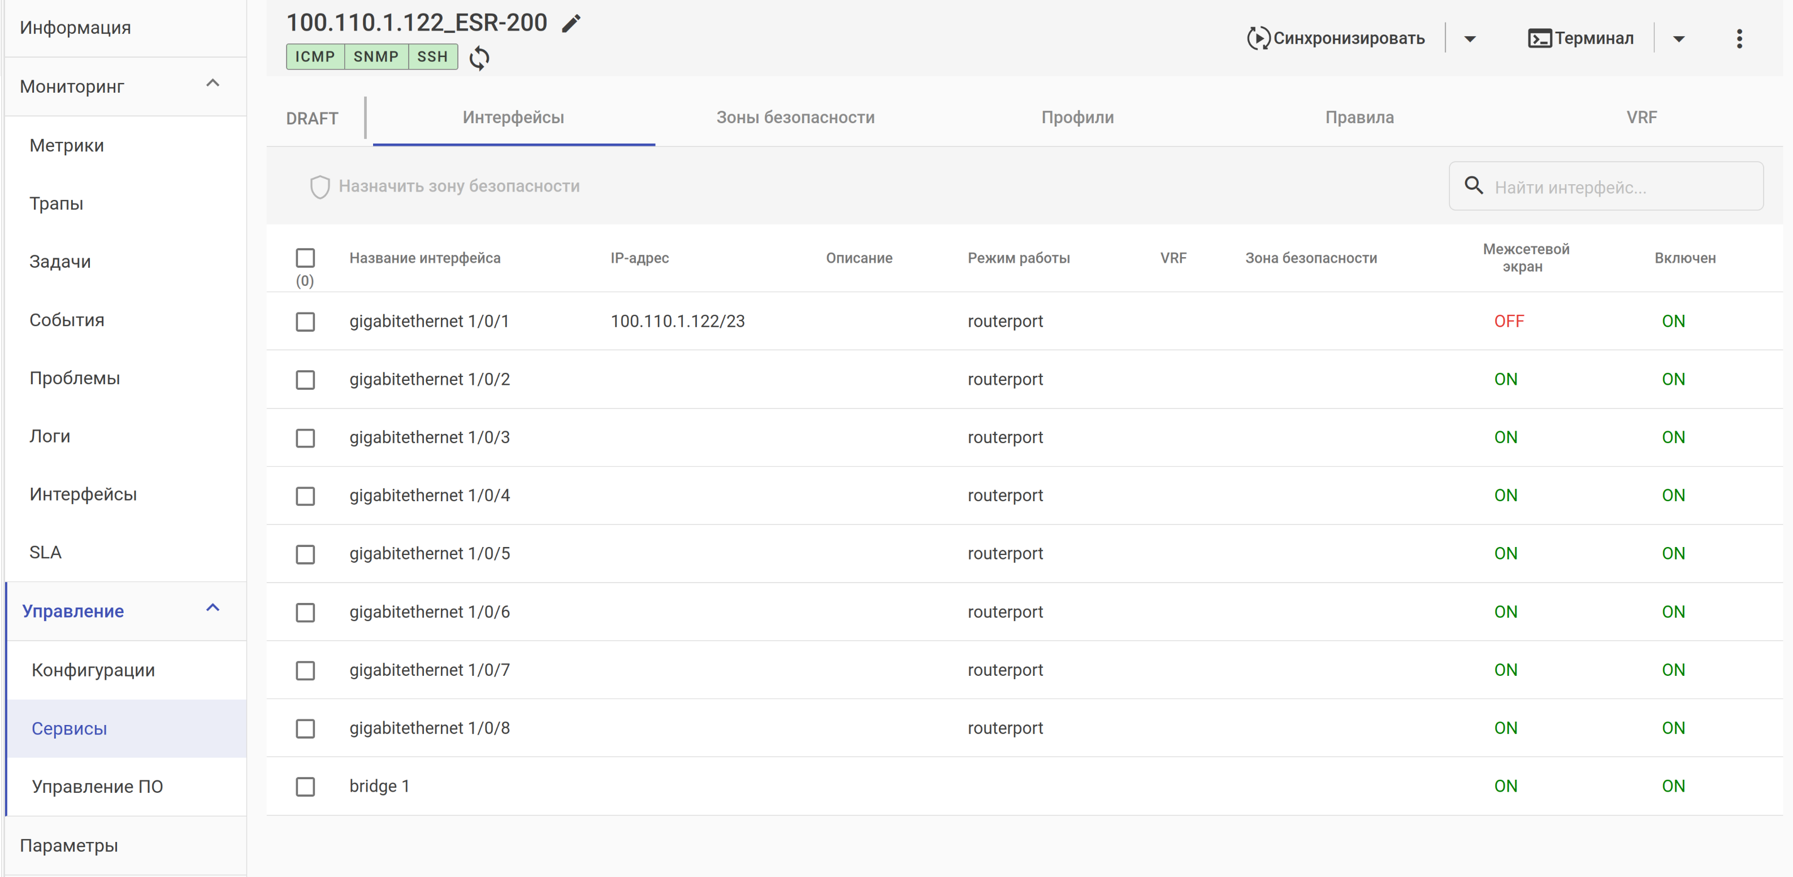
Task: Go to Метрики in the monitoring menu
Action: pyautogui.click(x=67, y=145)
